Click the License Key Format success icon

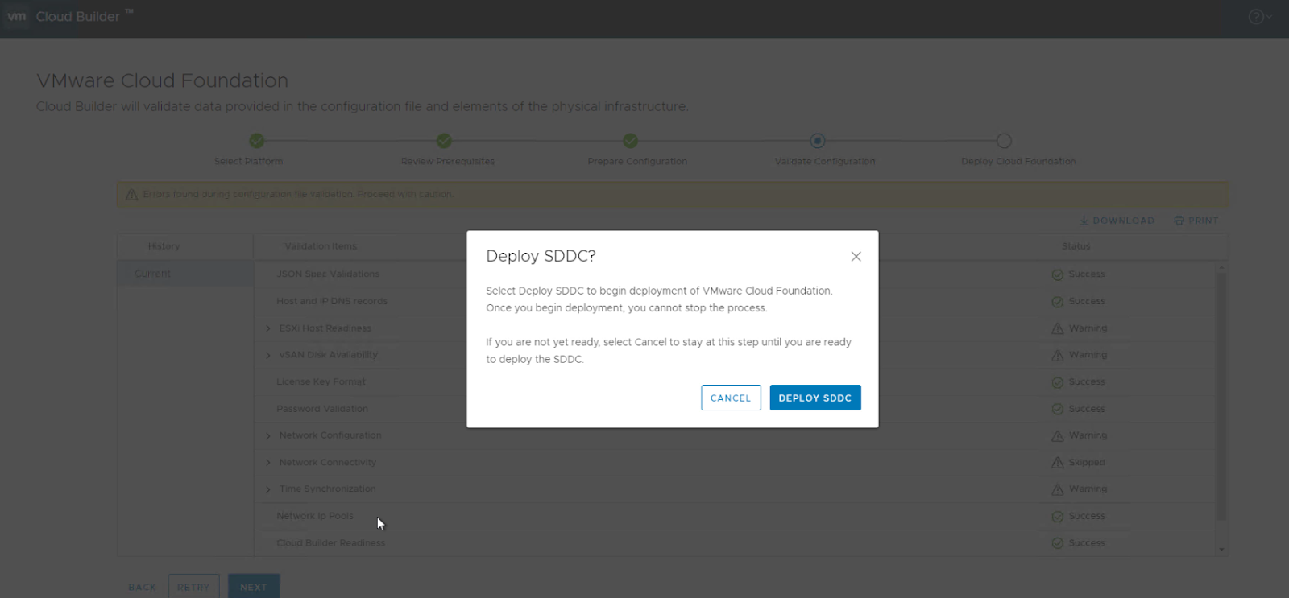[x=1058, y=382]
